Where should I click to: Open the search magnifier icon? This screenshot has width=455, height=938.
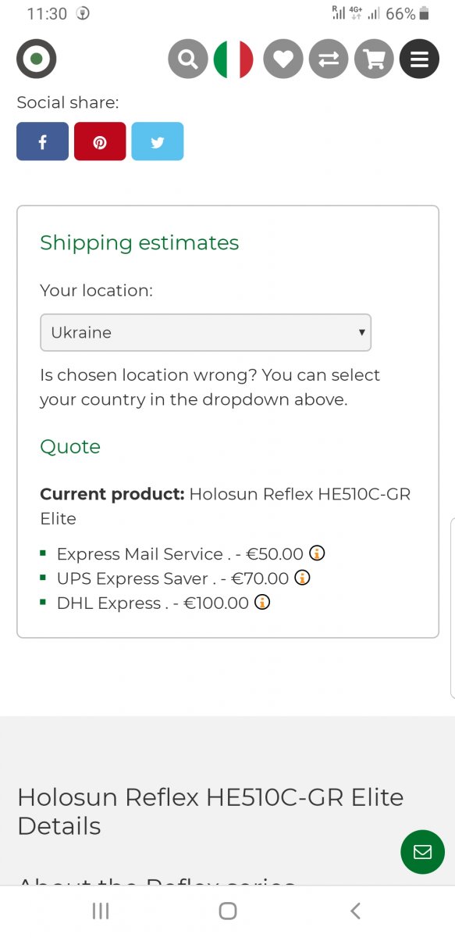coord(188,59)
